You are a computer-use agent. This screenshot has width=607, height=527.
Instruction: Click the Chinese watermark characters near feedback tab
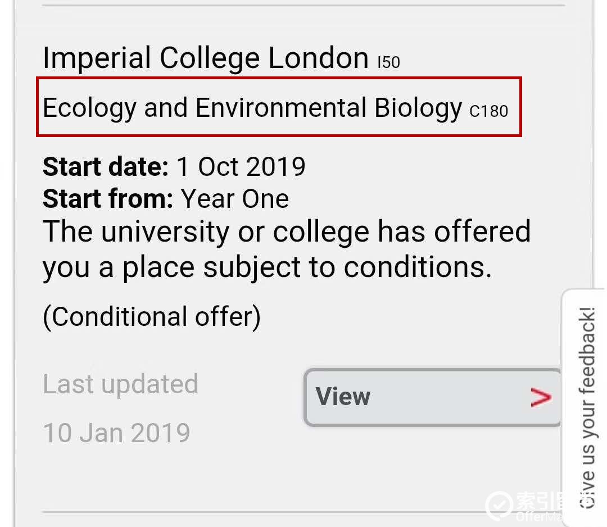click(x=539, y=501)
